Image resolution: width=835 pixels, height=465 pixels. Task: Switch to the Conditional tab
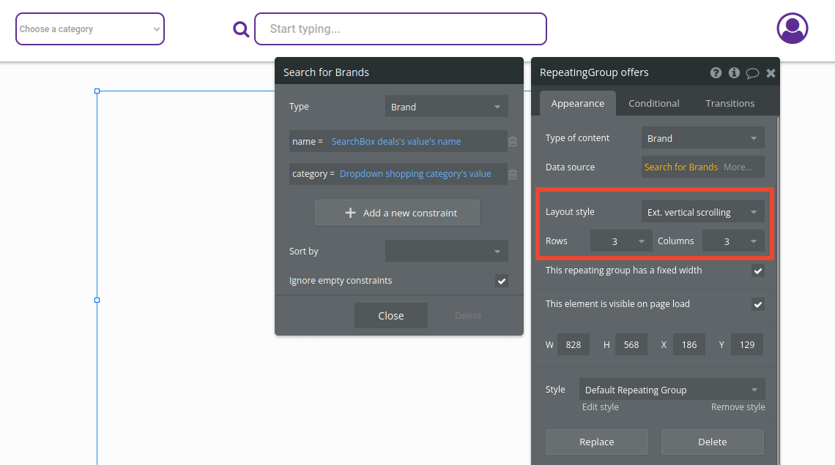(653, 103)
